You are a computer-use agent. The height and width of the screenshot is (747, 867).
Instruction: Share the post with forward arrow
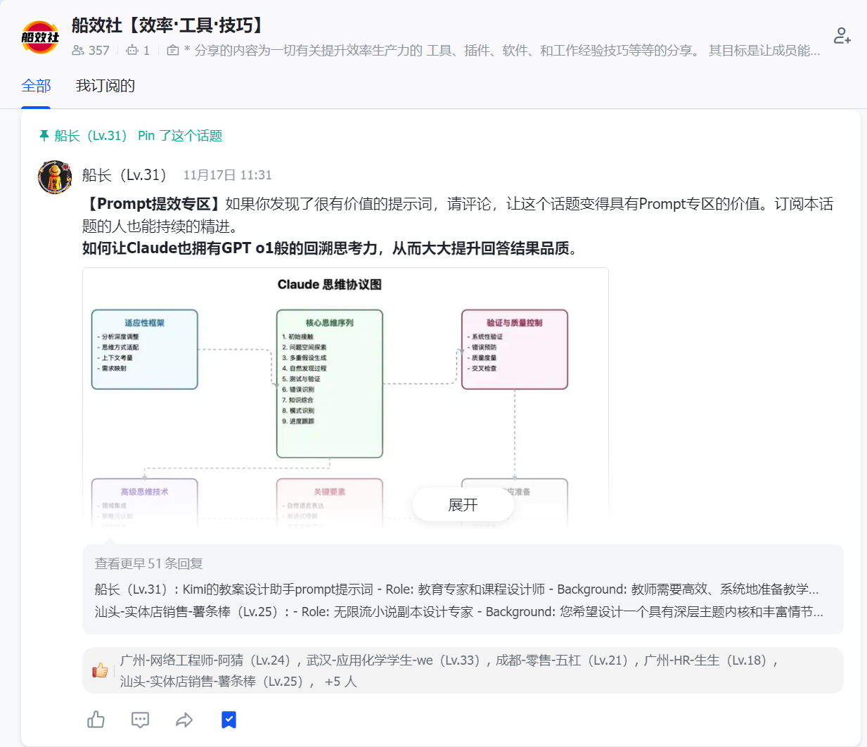point(184,720)
